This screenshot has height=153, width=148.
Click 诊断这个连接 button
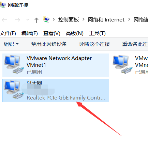[x=94, y=44]
